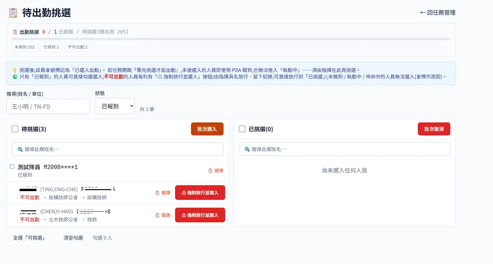Click 土木技師公會 unit text
The width and height of the screenshot is (493, 264).
point(63,220)
